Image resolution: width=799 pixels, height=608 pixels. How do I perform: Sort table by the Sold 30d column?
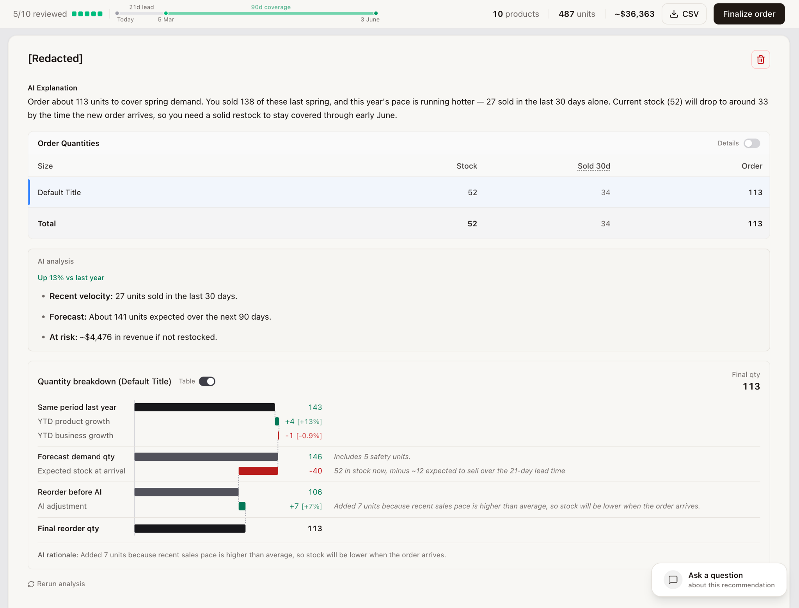click(593, 166)
